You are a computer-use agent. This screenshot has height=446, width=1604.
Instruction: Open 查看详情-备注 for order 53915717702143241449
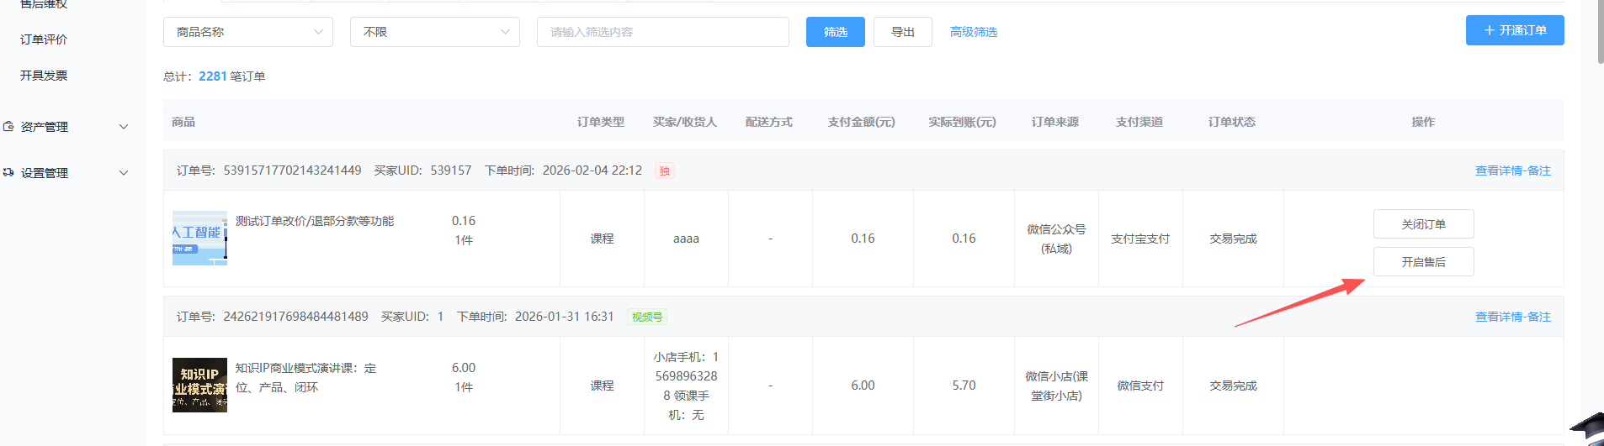point(1513,171)
